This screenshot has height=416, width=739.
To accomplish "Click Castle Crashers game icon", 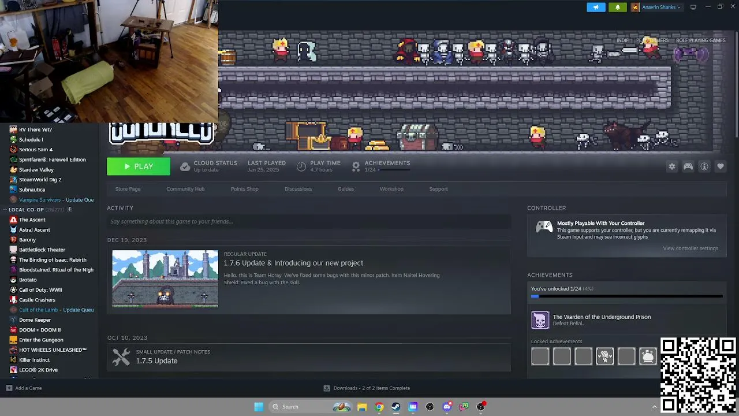I will pyautogui.click(x=13, y=300).
